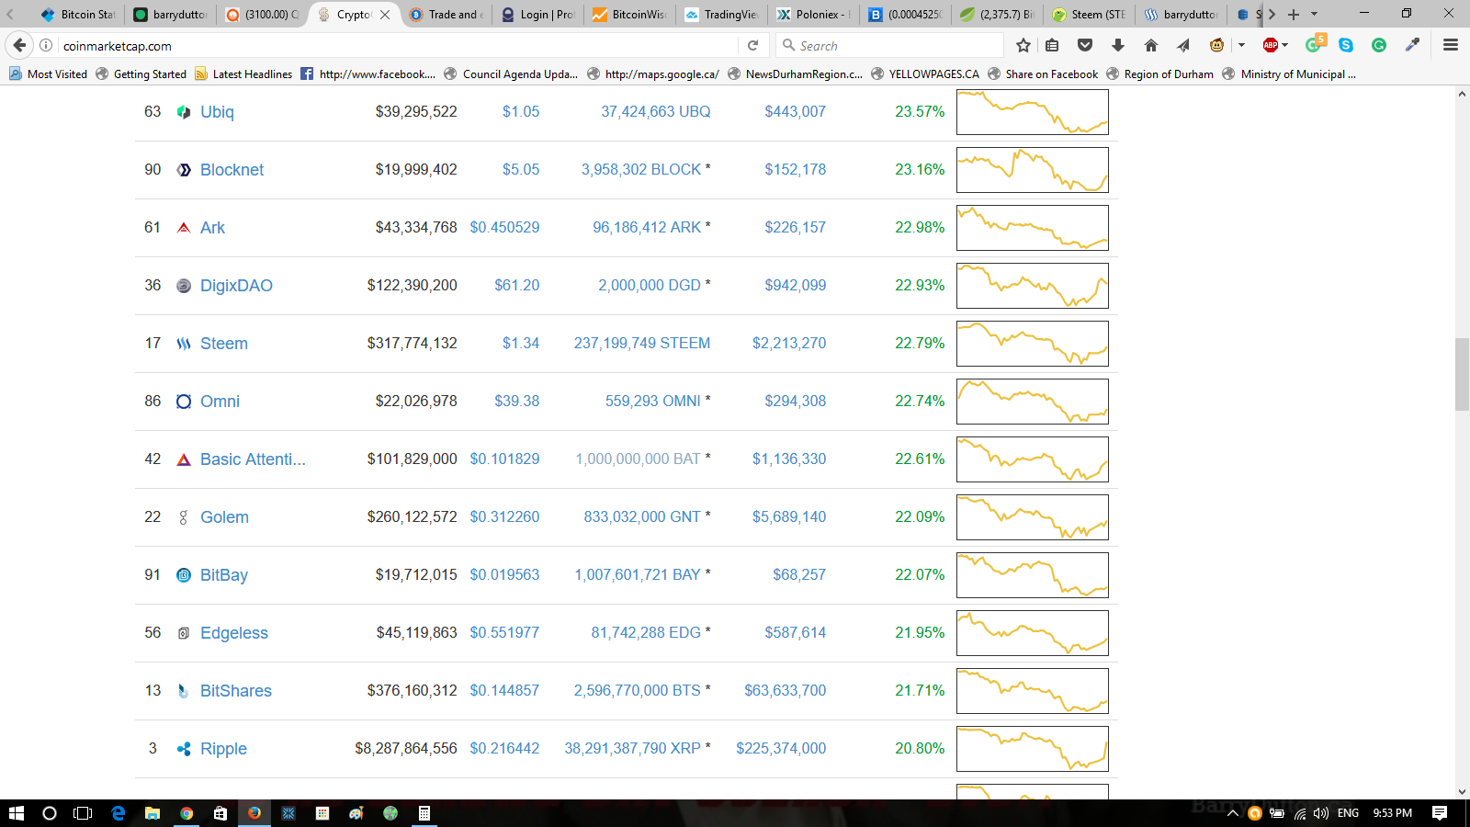Open the Ubiq coin link
This screenshot has height=827, width=1470.
pyautogui.click(x=217, y=112)
